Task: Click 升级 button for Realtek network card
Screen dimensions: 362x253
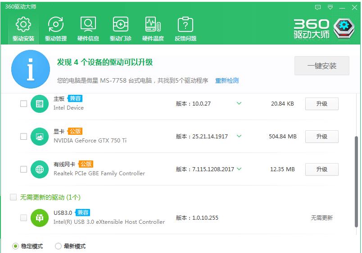Action: pos(321,169)
